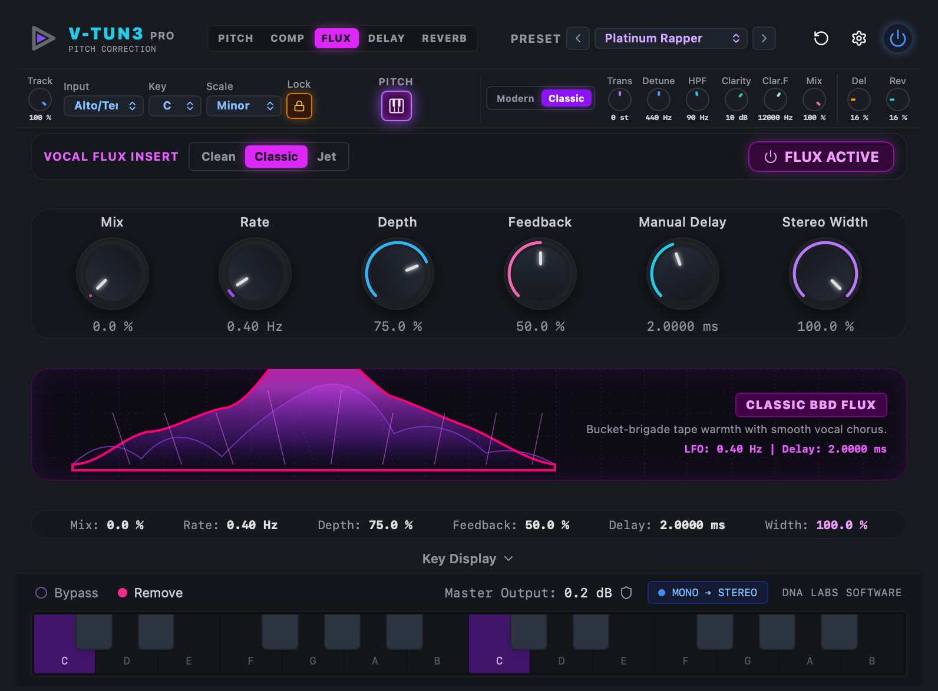
Task: Open the Input Alto/Tenor dropdown
Action: click(x=104, y=106)
